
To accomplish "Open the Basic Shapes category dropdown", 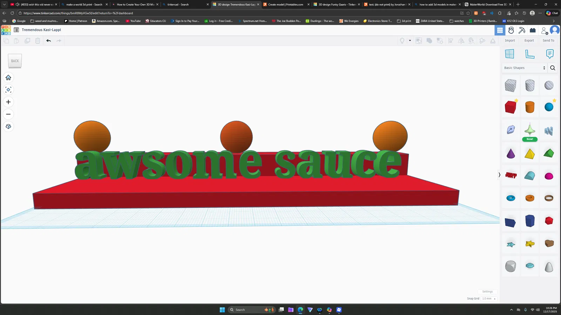I will pyautogui.click(x=525, y=68).
